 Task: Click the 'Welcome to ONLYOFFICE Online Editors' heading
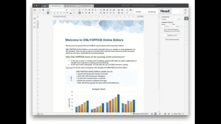pyautogui.click(x=94, y=40)
